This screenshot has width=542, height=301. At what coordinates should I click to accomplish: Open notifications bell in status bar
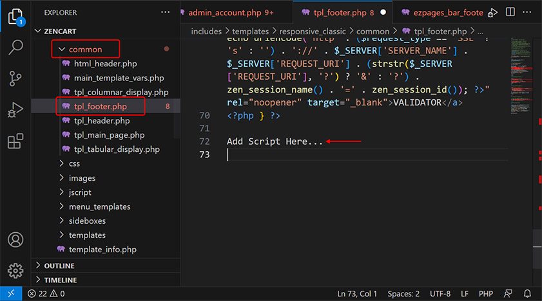[x=528, y=294]
